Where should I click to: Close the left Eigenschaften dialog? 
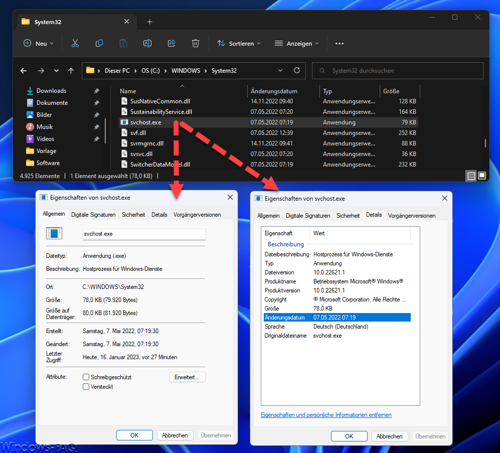[x=230, y=198]
